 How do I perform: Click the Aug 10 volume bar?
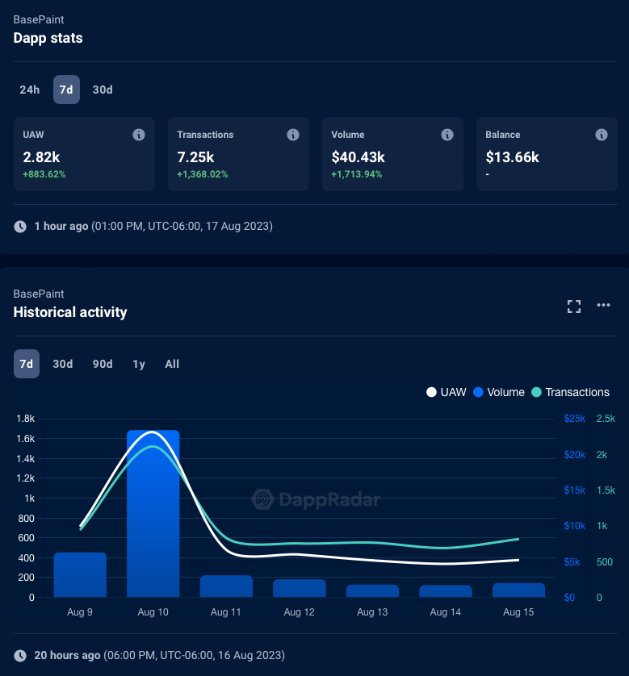pos(153,514)
